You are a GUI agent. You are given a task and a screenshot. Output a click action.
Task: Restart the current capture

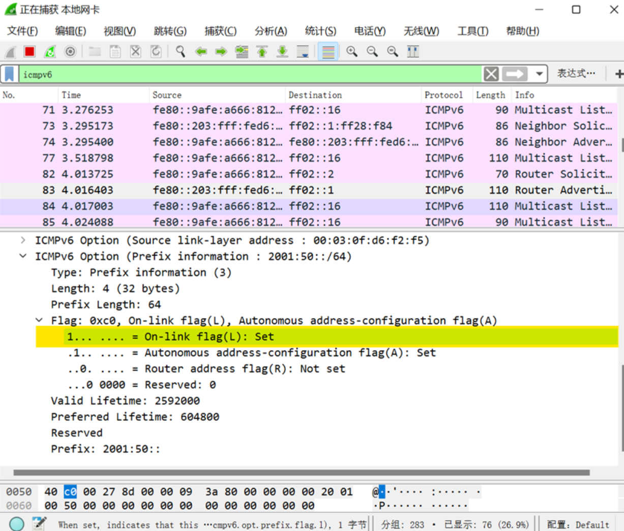pyautogui.click(x=50, y=52)
